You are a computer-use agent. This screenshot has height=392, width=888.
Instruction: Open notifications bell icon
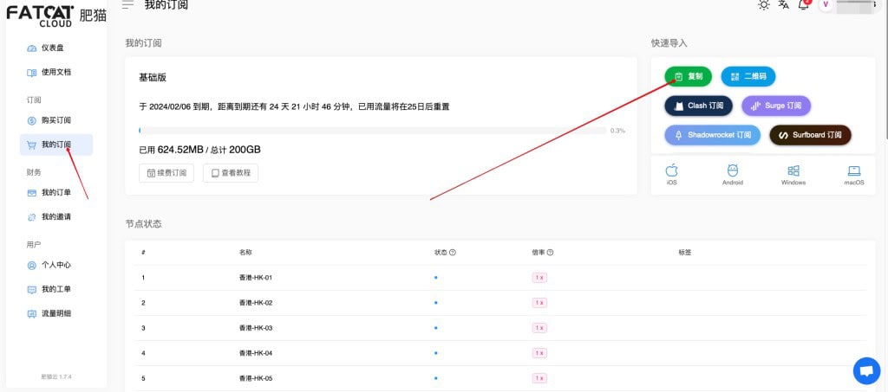[804, 4]
